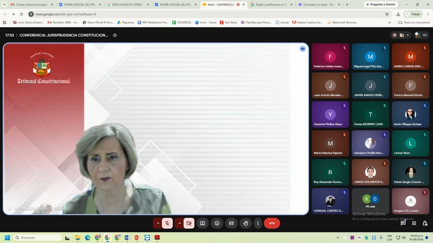433x243 pixels.
Task: Select the Imagen CSJ Loreto tile
Action: [410, 201]
